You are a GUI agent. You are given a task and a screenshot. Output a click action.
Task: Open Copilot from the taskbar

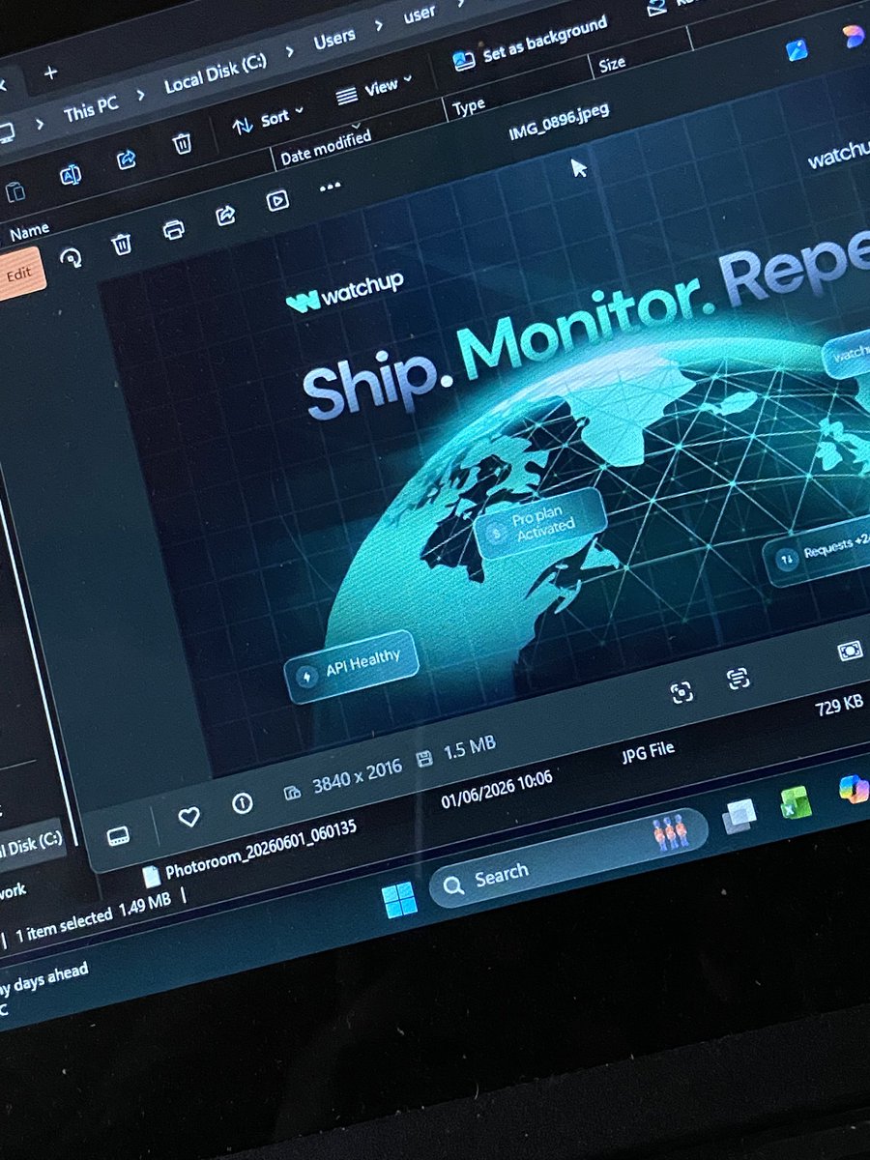pyautogui.click(x=854, y=788)
